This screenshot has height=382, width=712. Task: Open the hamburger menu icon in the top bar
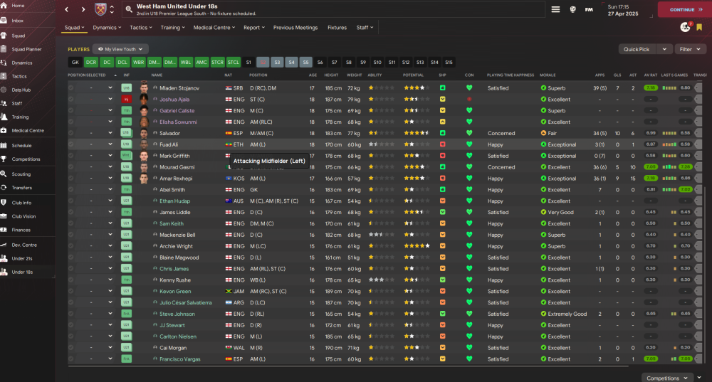[555, 9]
